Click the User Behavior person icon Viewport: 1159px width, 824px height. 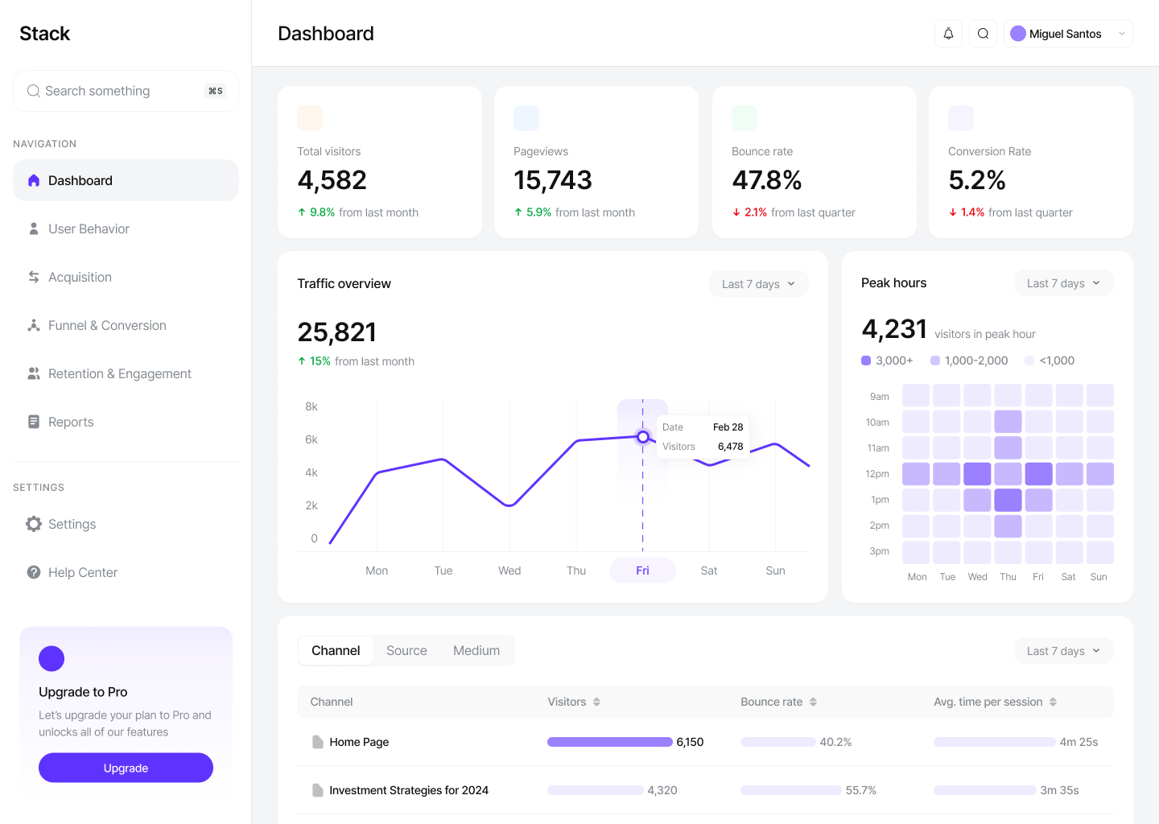click(34, 229)
